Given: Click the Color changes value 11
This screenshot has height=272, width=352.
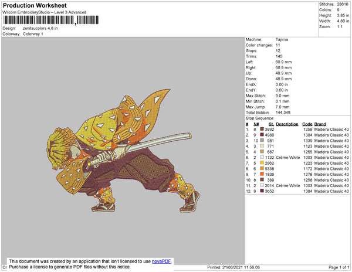Looking at the screenshot, I should [x=277, y=45].
